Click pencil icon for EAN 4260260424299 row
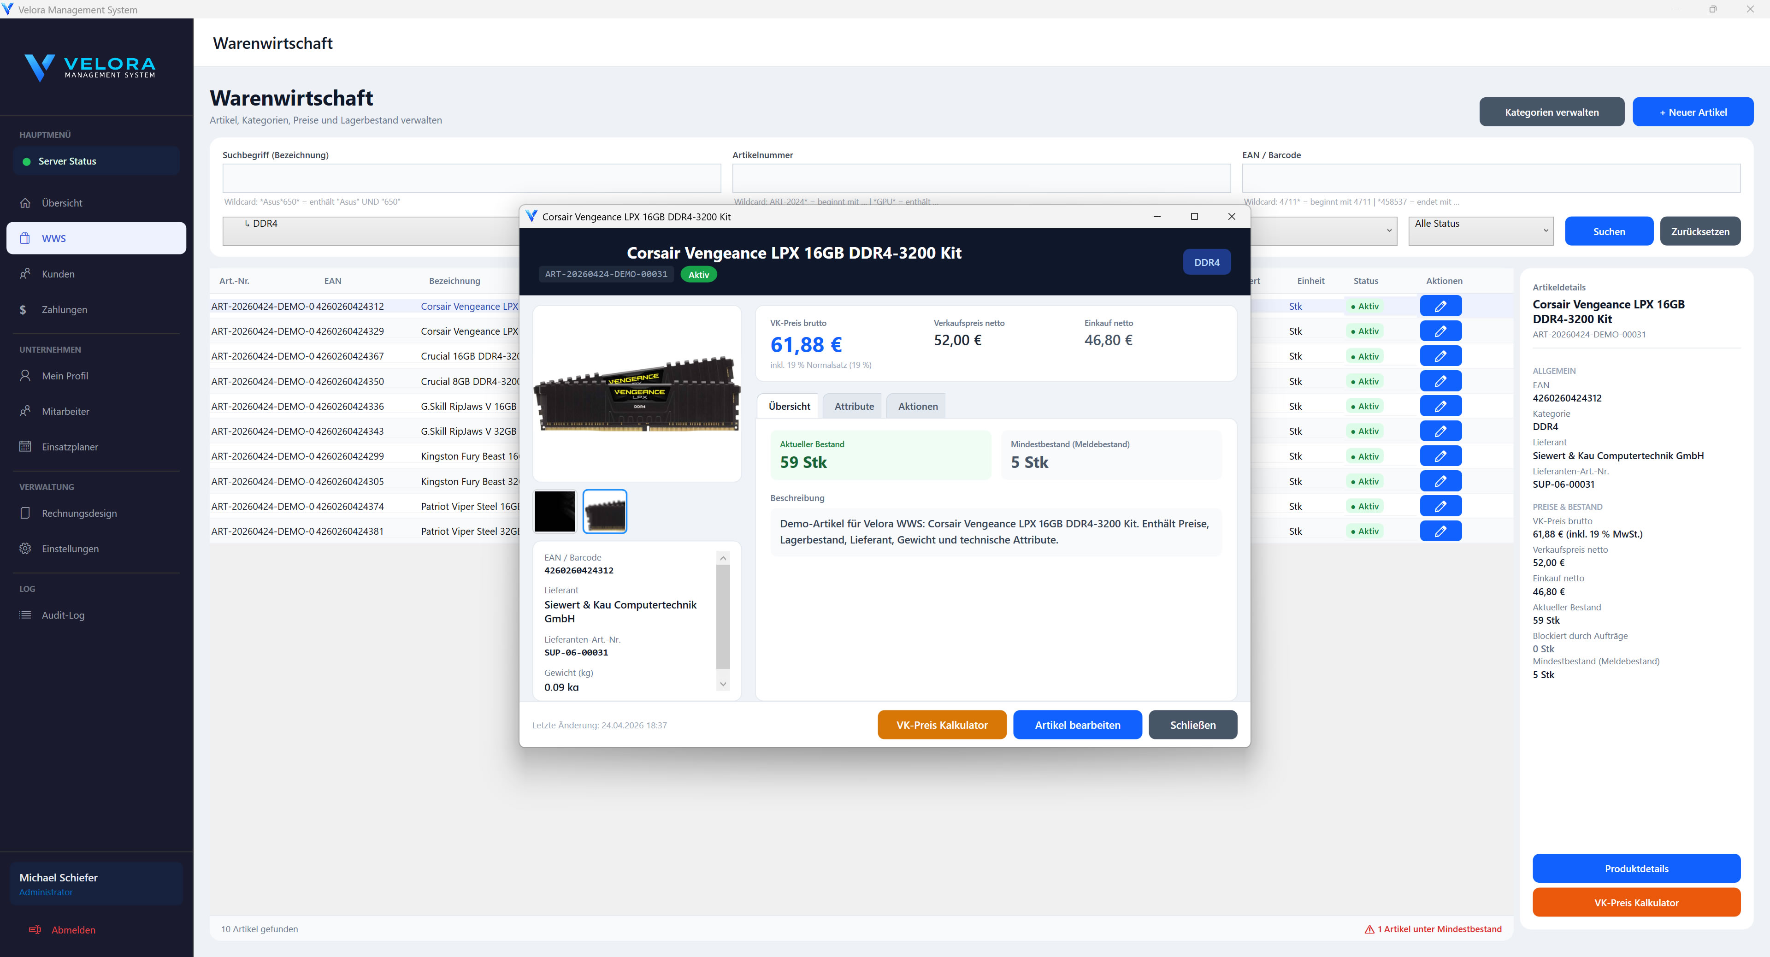The height and width of the screenshot is (957, 1770). click(x=1441, y=456)
